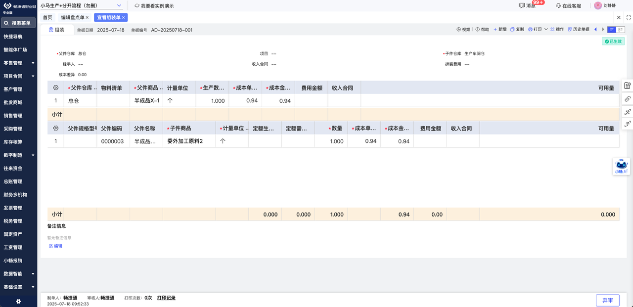Screen dimensions: 633x307
Task: Open the 打印记录 print records link
Action: click(x=166, y=298)
